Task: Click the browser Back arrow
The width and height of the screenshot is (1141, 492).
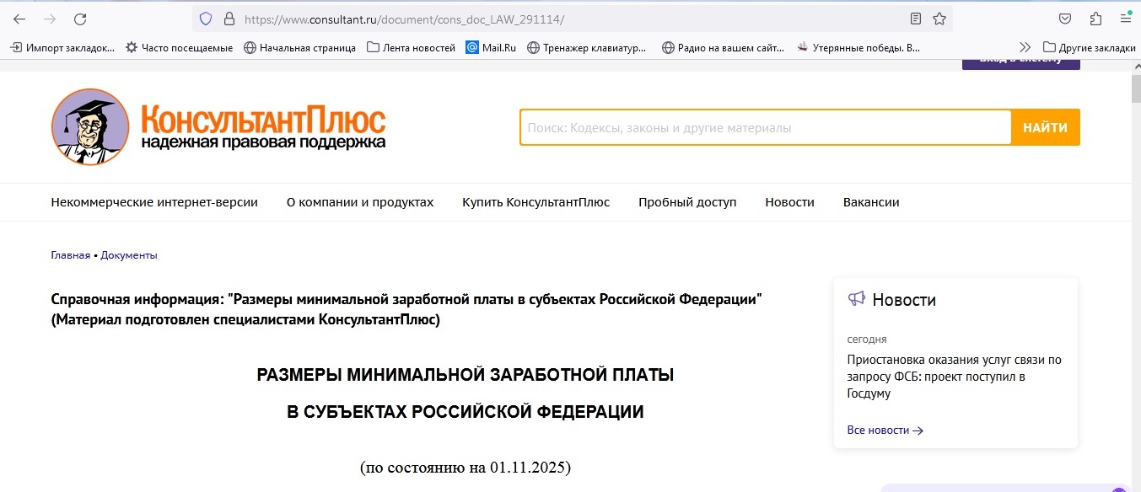Action: click(x=19, y=19)
